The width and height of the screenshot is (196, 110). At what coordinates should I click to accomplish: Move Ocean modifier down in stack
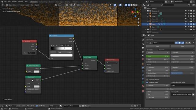pyautogui.click(x=190, y=43)
